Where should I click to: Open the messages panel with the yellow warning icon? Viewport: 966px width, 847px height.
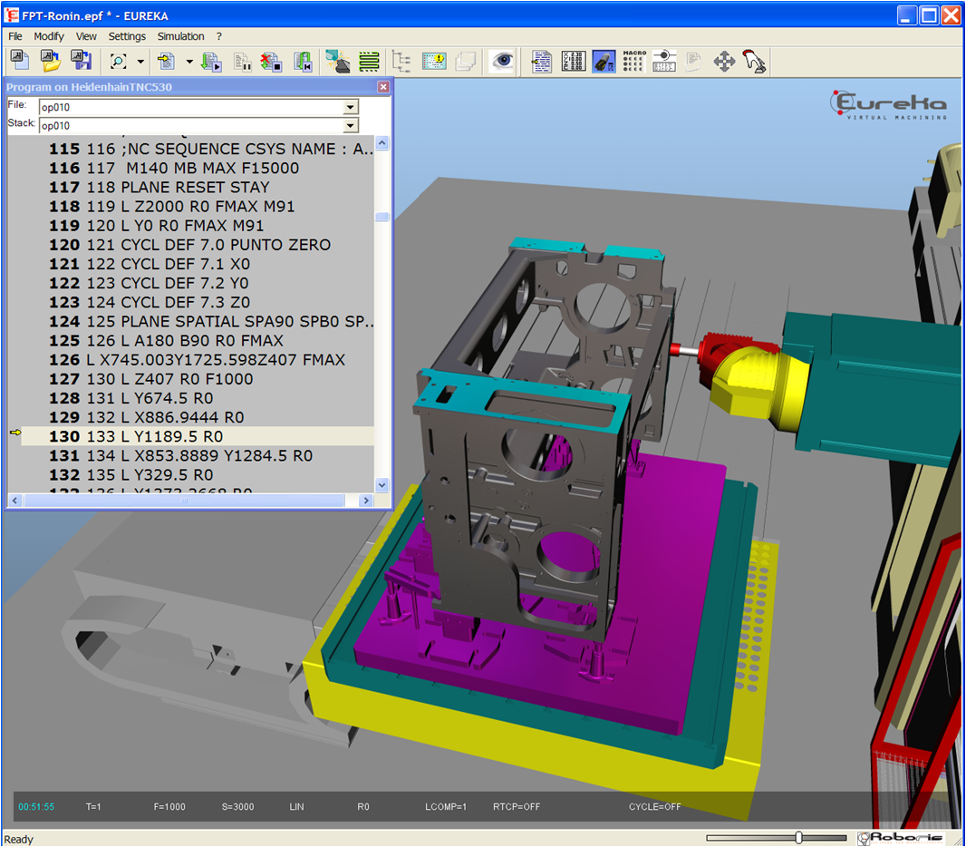[x=434, y=61]
